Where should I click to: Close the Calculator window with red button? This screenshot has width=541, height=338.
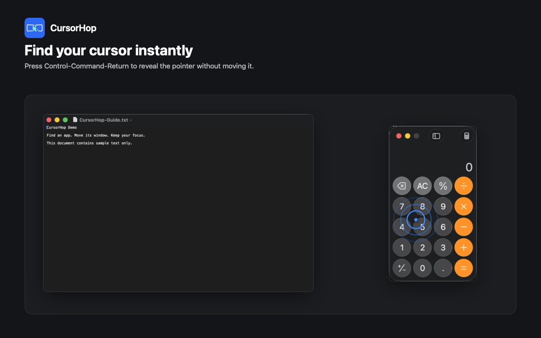pos(399,136)
